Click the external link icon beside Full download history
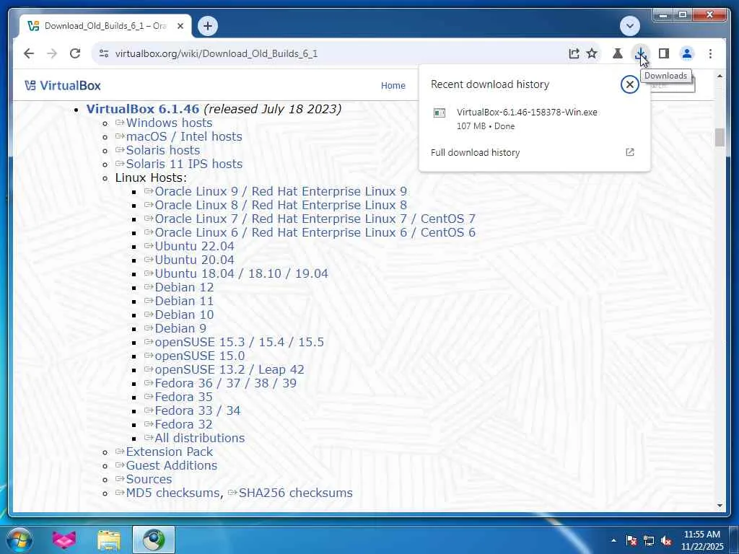Image resolution: width=739 pixels, height=554 pixels. (629, 152)
